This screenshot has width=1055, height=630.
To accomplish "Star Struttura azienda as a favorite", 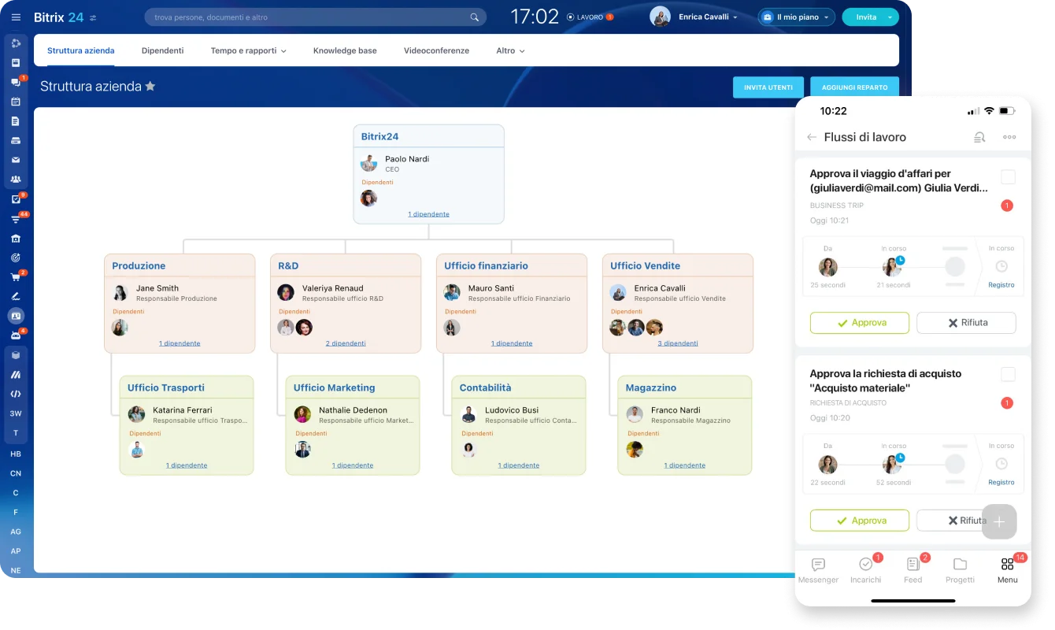I will coord(150,86).
